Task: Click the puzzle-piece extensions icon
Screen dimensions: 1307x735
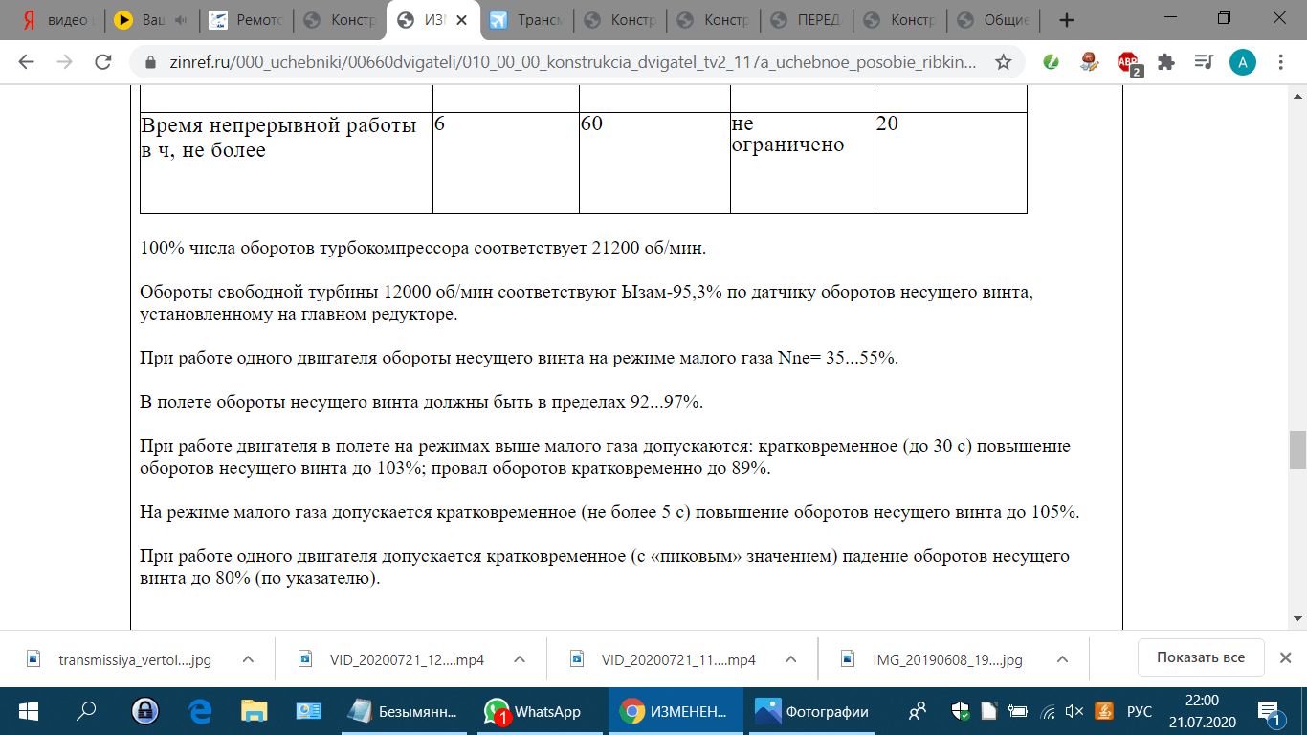Action: tap(1166, 60)
